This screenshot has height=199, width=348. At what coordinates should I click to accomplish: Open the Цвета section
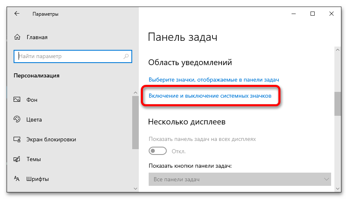pos(34,120)
